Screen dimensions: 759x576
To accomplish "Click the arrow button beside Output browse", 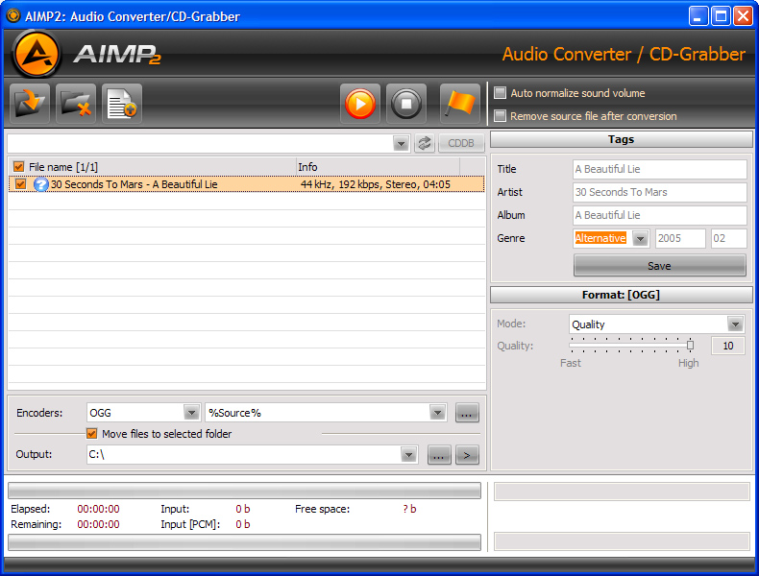I will [467, 455].
